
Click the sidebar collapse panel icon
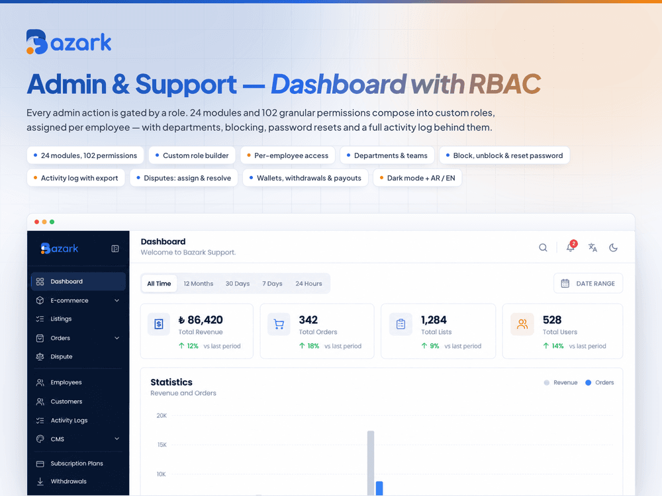115,249
